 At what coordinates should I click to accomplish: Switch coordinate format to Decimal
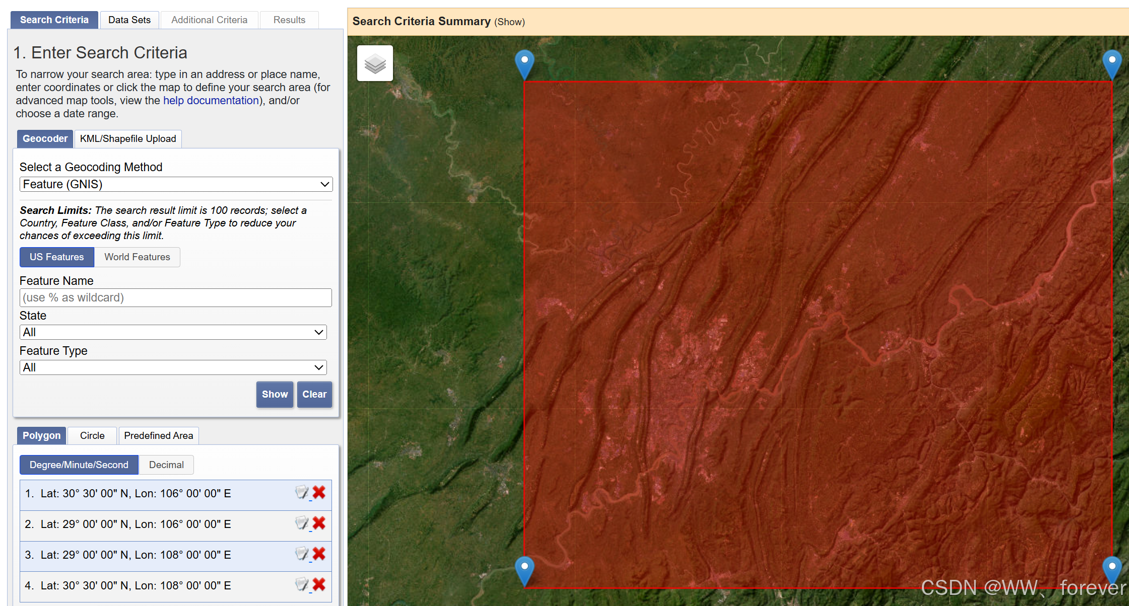tap(166, 465)
